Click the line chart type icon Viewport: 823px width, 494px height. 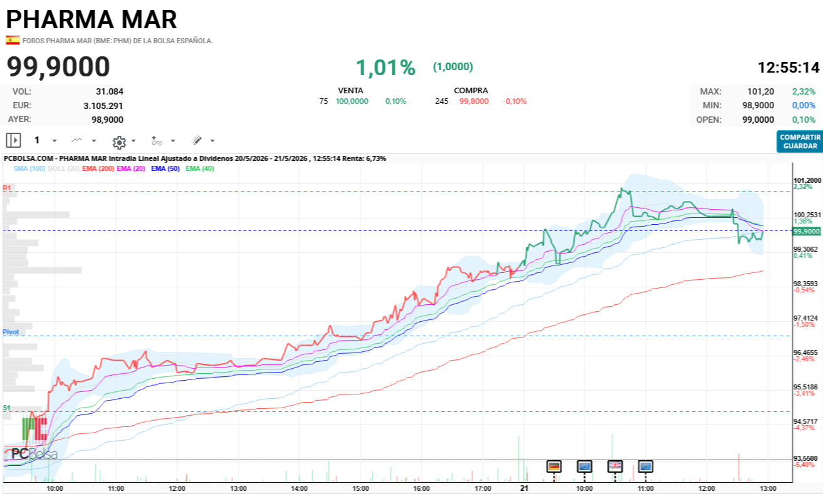77,140
